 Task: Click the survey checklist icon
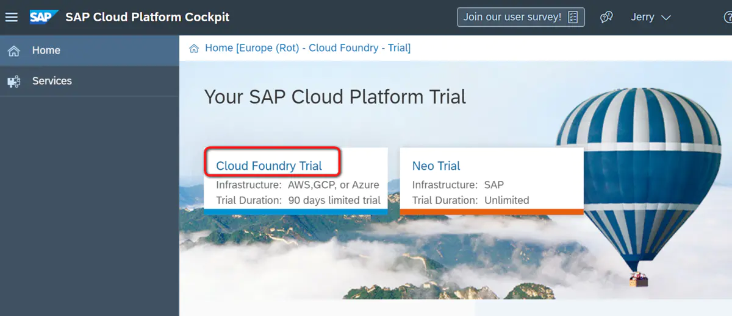click(x=573, y=17)
